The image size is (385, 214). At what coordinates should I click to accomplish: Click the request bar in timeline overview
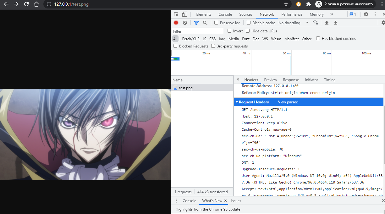pos(175,59)
